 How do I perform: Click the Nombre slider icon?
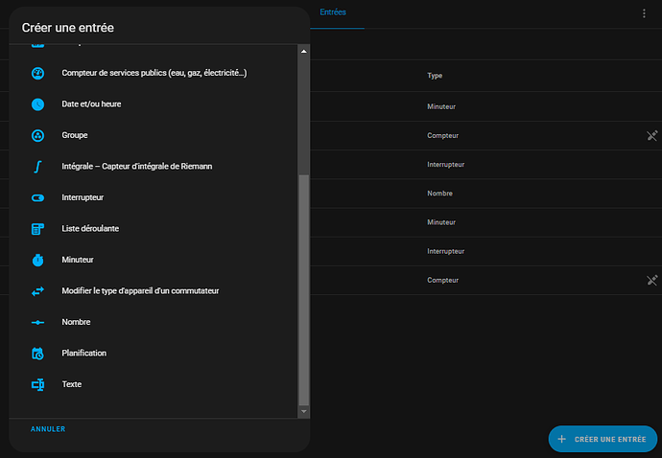click(38, 322)
